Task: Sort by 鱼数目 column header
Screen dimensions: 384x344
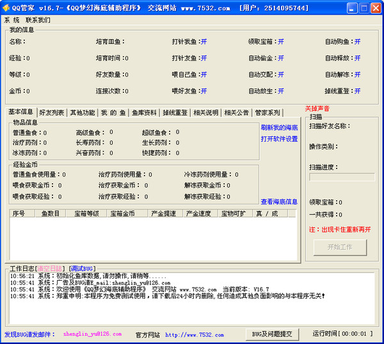Action: coord(51,213)
